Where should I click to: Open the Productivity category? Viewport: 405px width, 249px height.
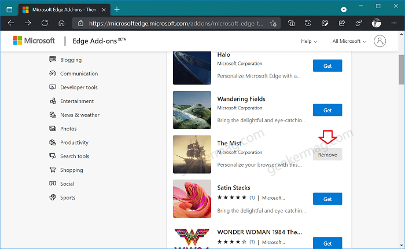pos(75,142)
